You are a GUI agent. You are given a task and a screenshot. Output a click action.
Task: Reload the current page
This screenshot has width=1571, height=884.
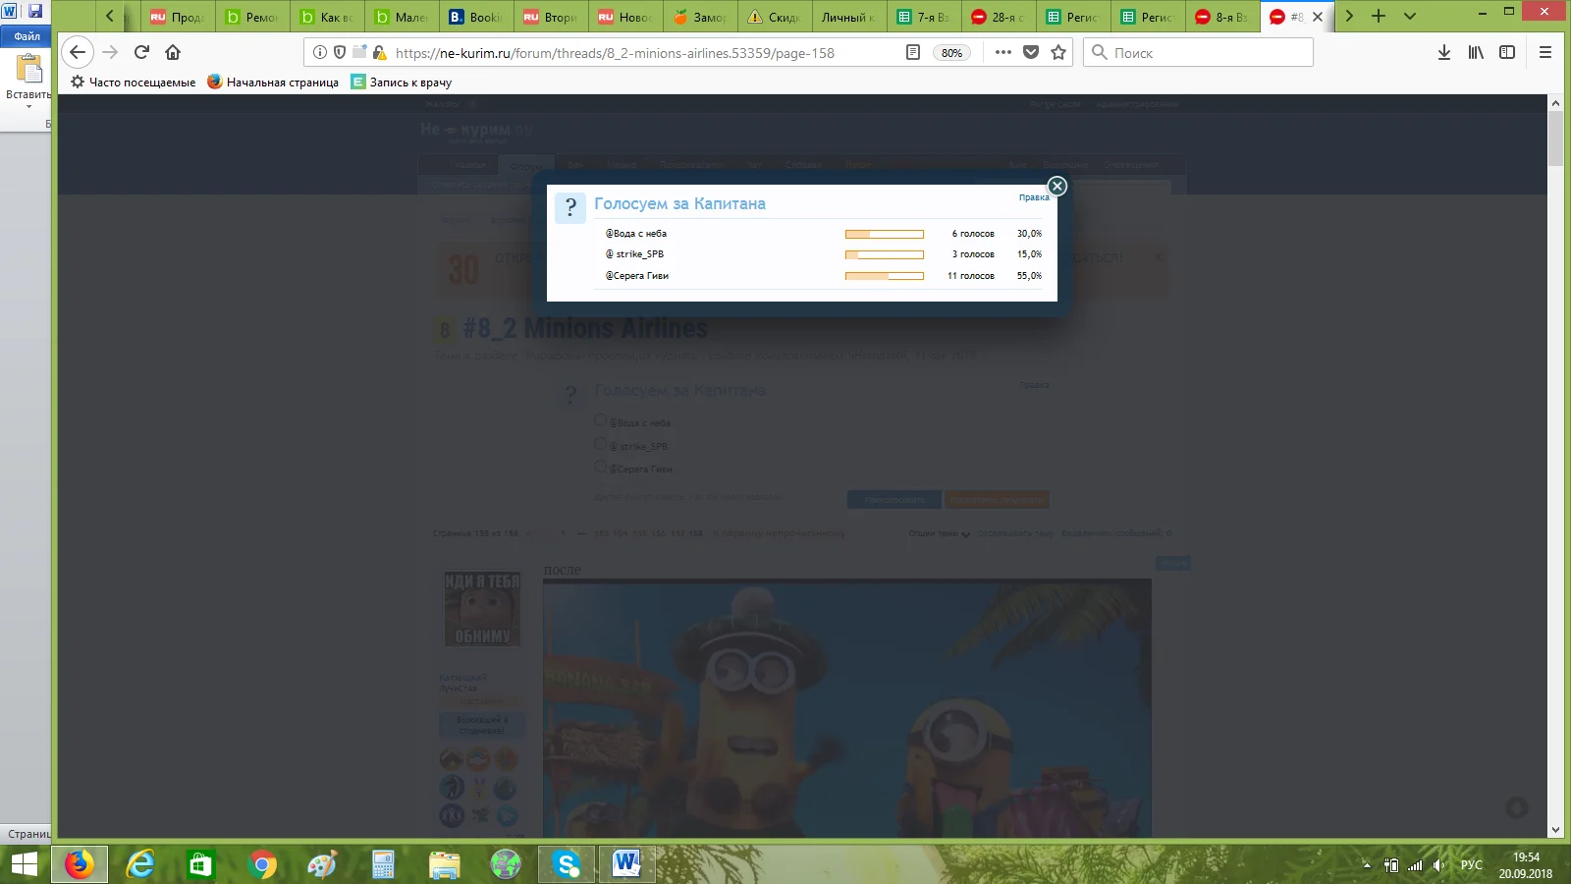141,52
